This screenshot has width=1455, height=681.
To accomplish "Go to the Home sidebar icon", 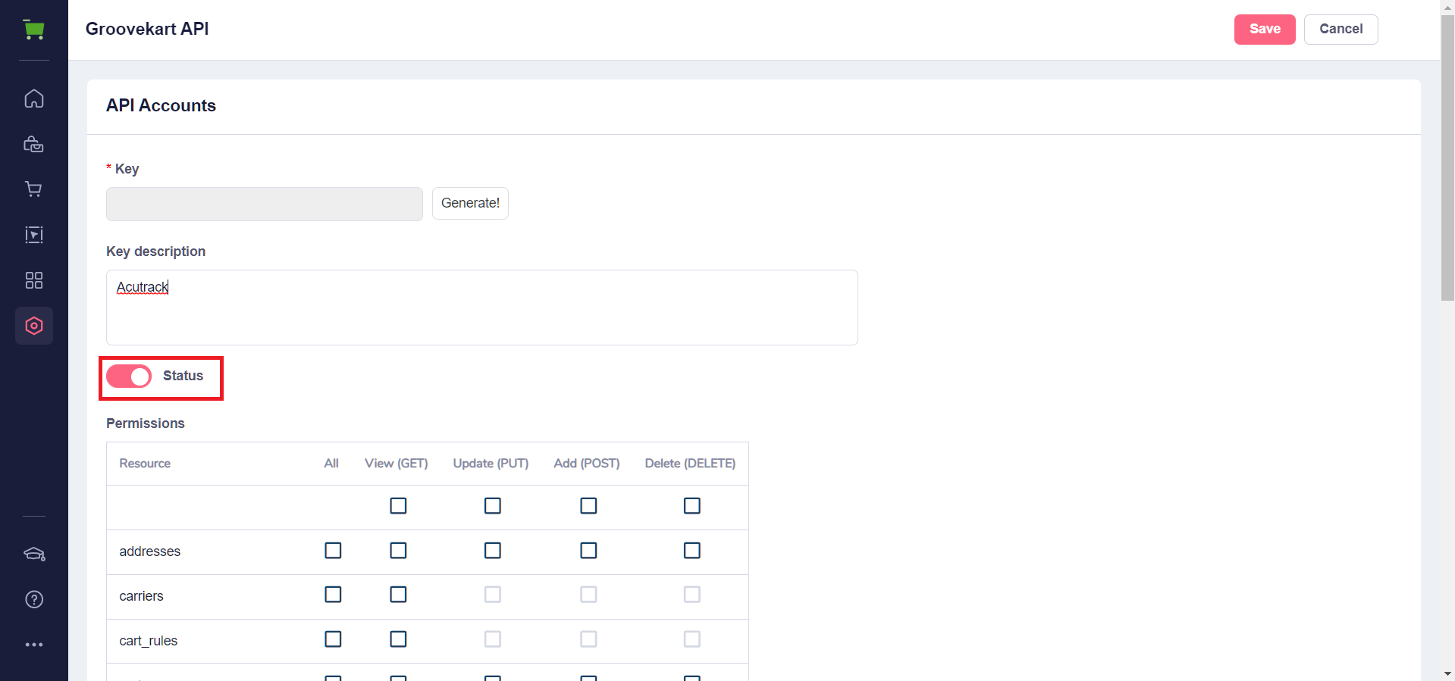I will point(34,98).
